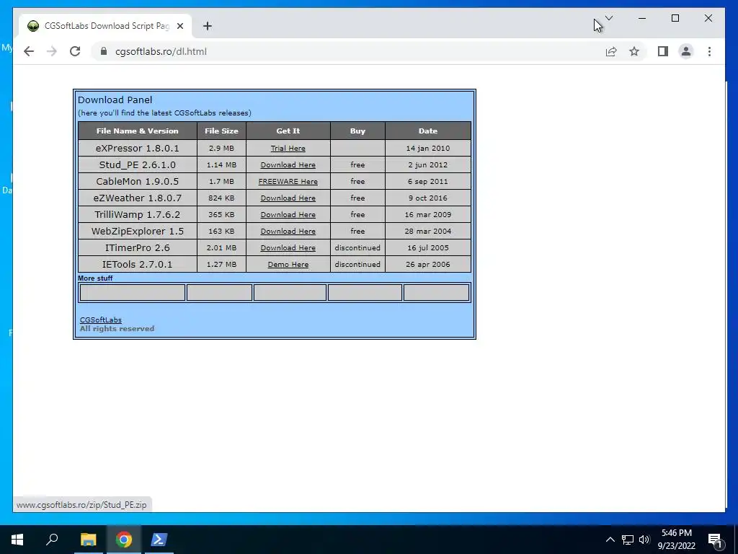Image resolution: width=738 pixels, height=554 pixels.
Task: Expand the tab search chevron
Action: point(608,18)
